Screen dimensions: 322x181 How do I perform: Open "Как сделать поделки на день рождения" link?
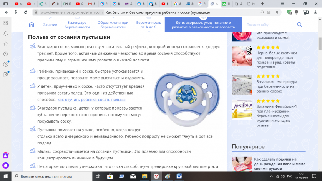(280, 164)
